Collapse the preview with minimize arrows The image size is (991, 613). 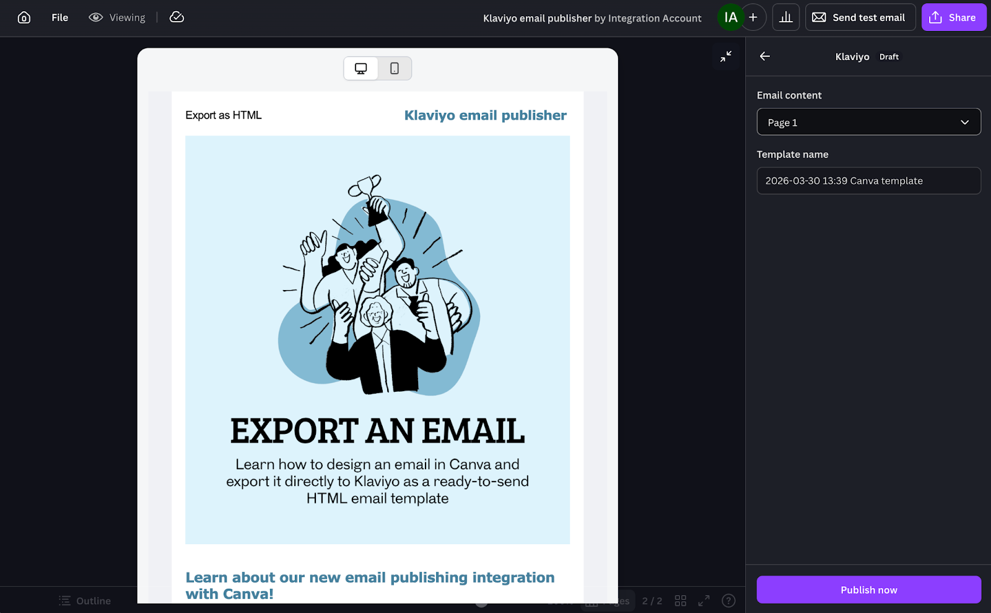(726, 56)
